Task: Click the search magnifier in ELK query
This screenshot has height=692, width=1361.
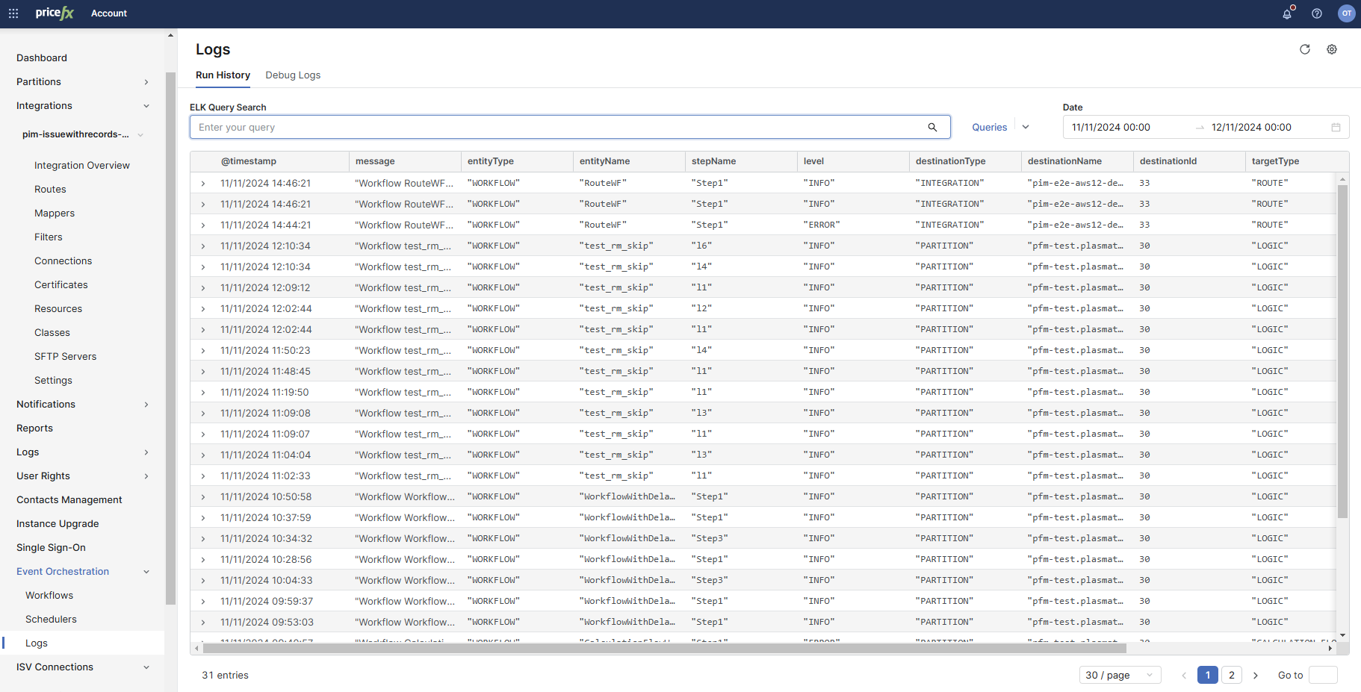Action: coord(932,128)
